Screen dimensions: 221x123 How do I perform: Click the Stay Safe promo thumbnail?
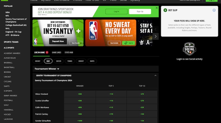(x=145, y=33)
